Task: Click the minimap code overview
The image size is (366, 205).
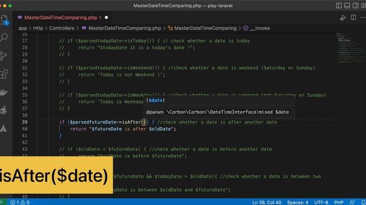Action: click(x=350, y=48)
